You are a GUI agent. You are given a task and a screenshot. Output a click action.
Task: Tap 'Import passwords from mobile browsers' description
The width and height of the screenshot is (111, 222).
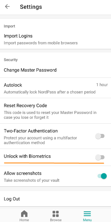41,43
